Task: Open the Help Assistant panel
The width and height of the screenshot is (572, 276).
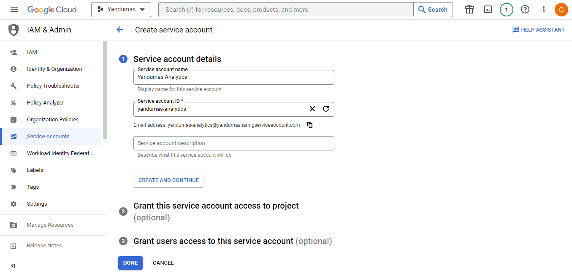Action: [x=538, y=29]
